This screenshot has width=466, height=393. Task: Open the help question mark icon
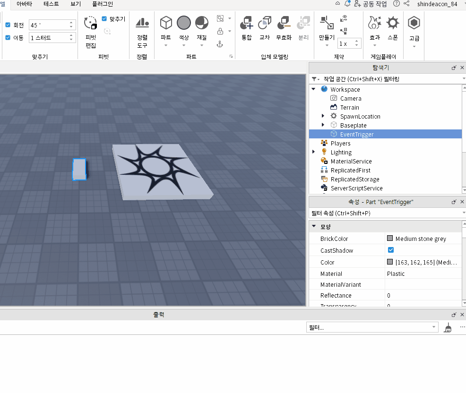(397, 4)
